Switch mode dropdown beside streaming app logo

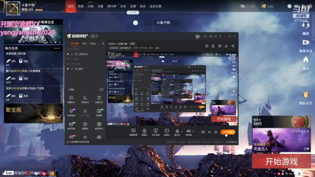coord(94,36)
